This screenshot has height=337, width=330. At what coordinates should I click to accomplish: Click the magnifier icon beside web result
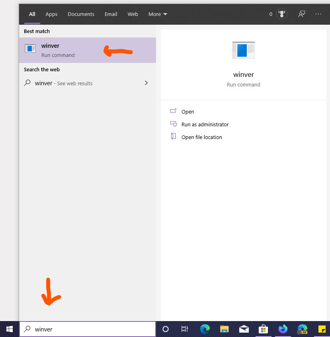point(27,83)
